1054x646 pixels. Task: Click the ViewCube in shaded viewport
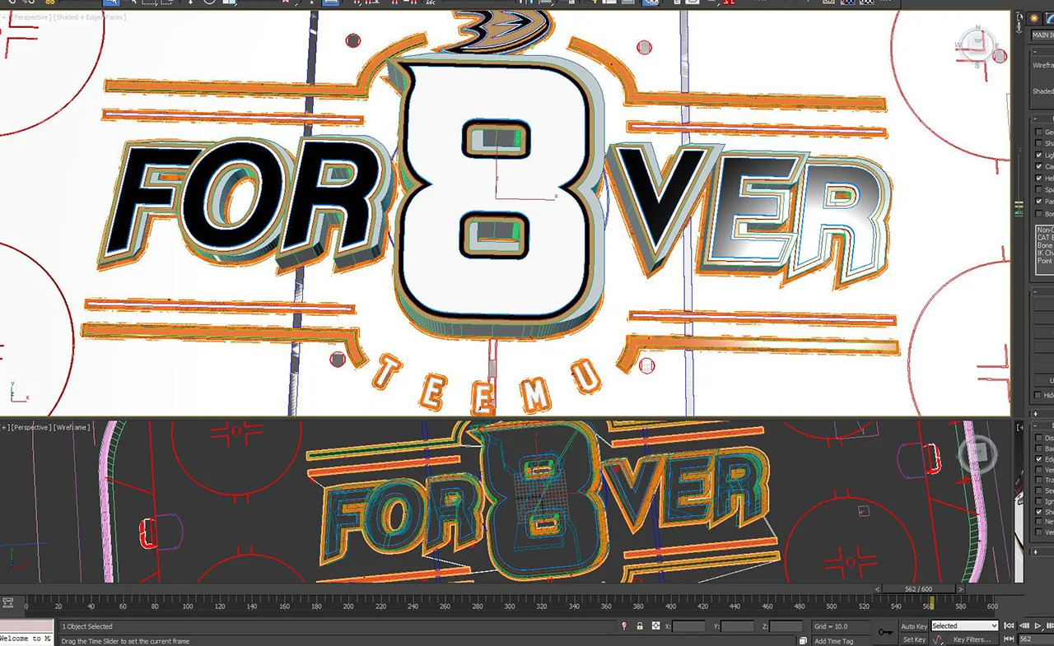[978, 40]
